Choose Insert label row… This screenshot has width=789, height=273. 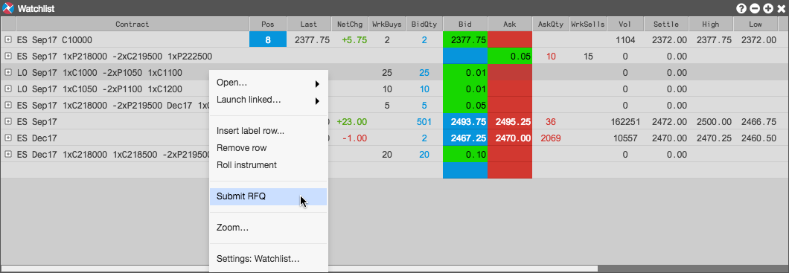(269, 131)
